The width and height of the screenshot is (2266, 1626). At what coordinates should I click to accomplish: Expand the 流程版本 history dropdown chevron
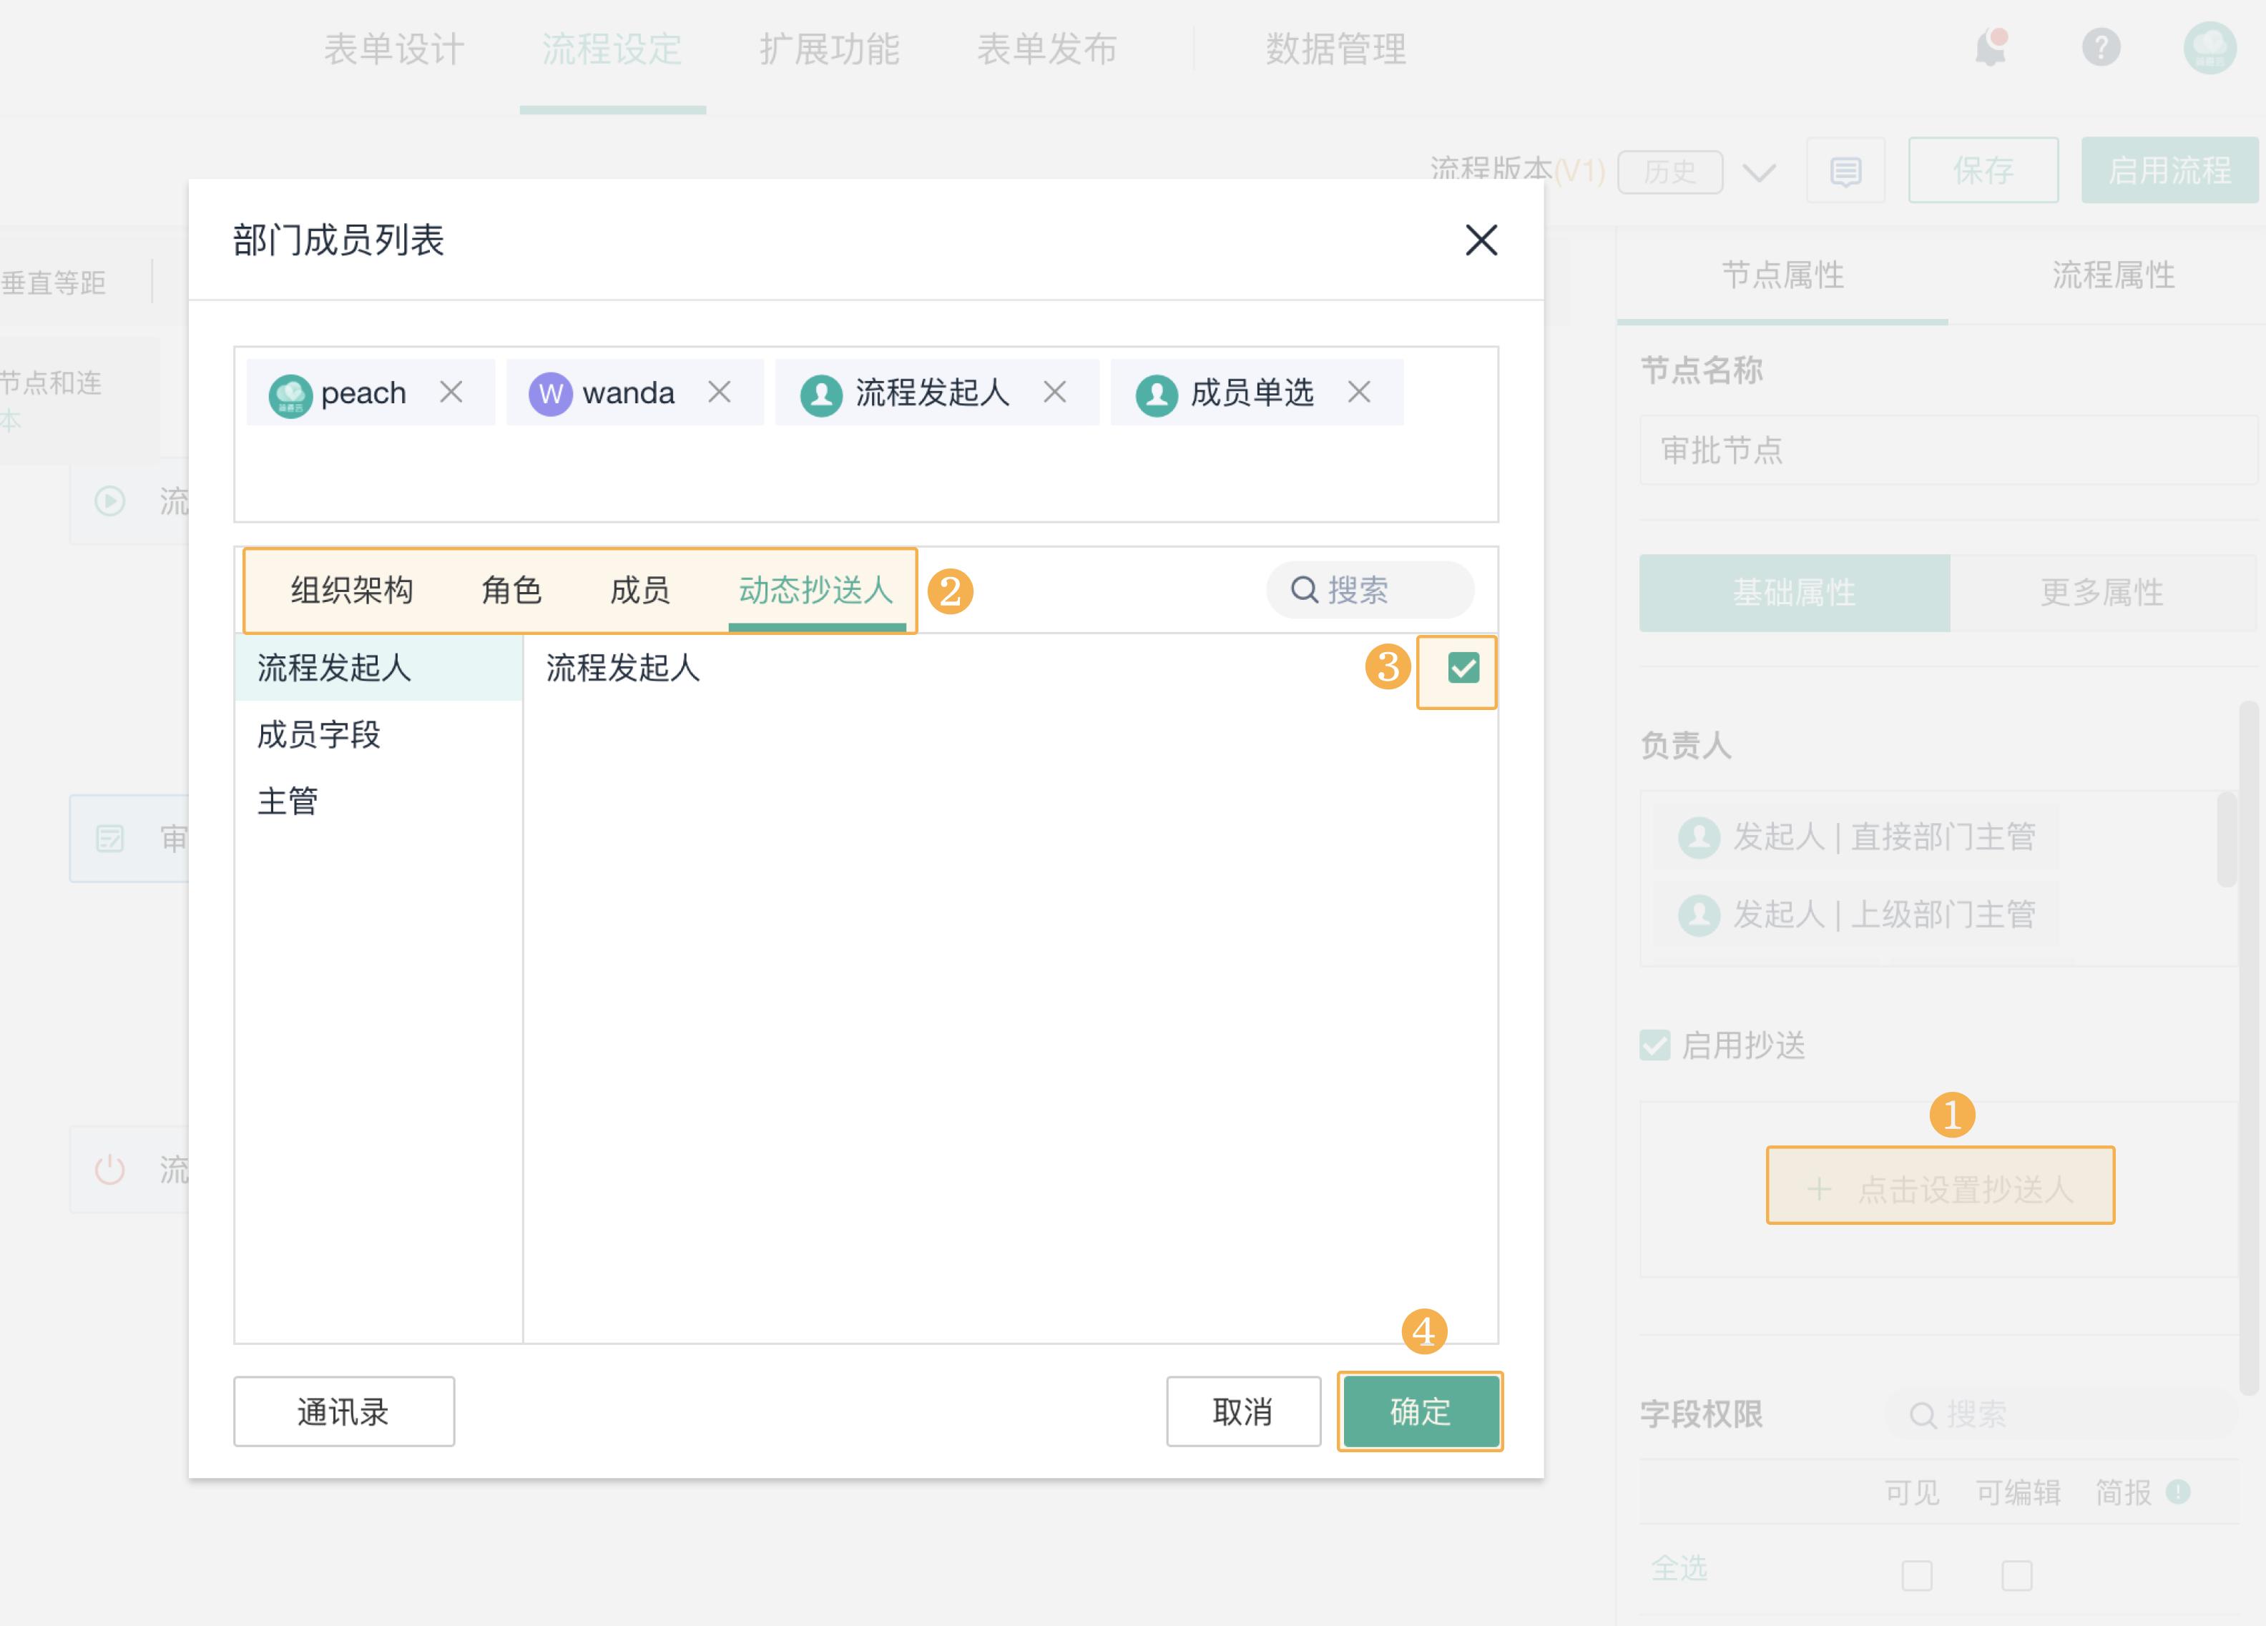pyautogui.click(x=1758, y=171)
